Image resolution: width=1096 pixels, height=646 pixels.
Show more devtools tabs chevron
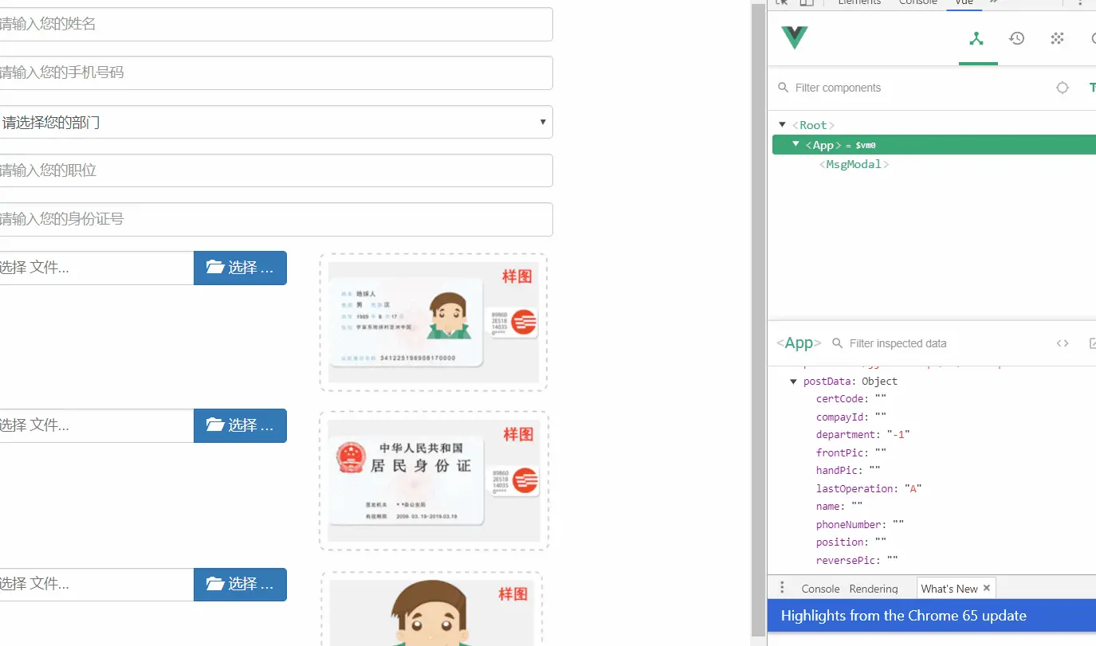click(x=994, y=2)
